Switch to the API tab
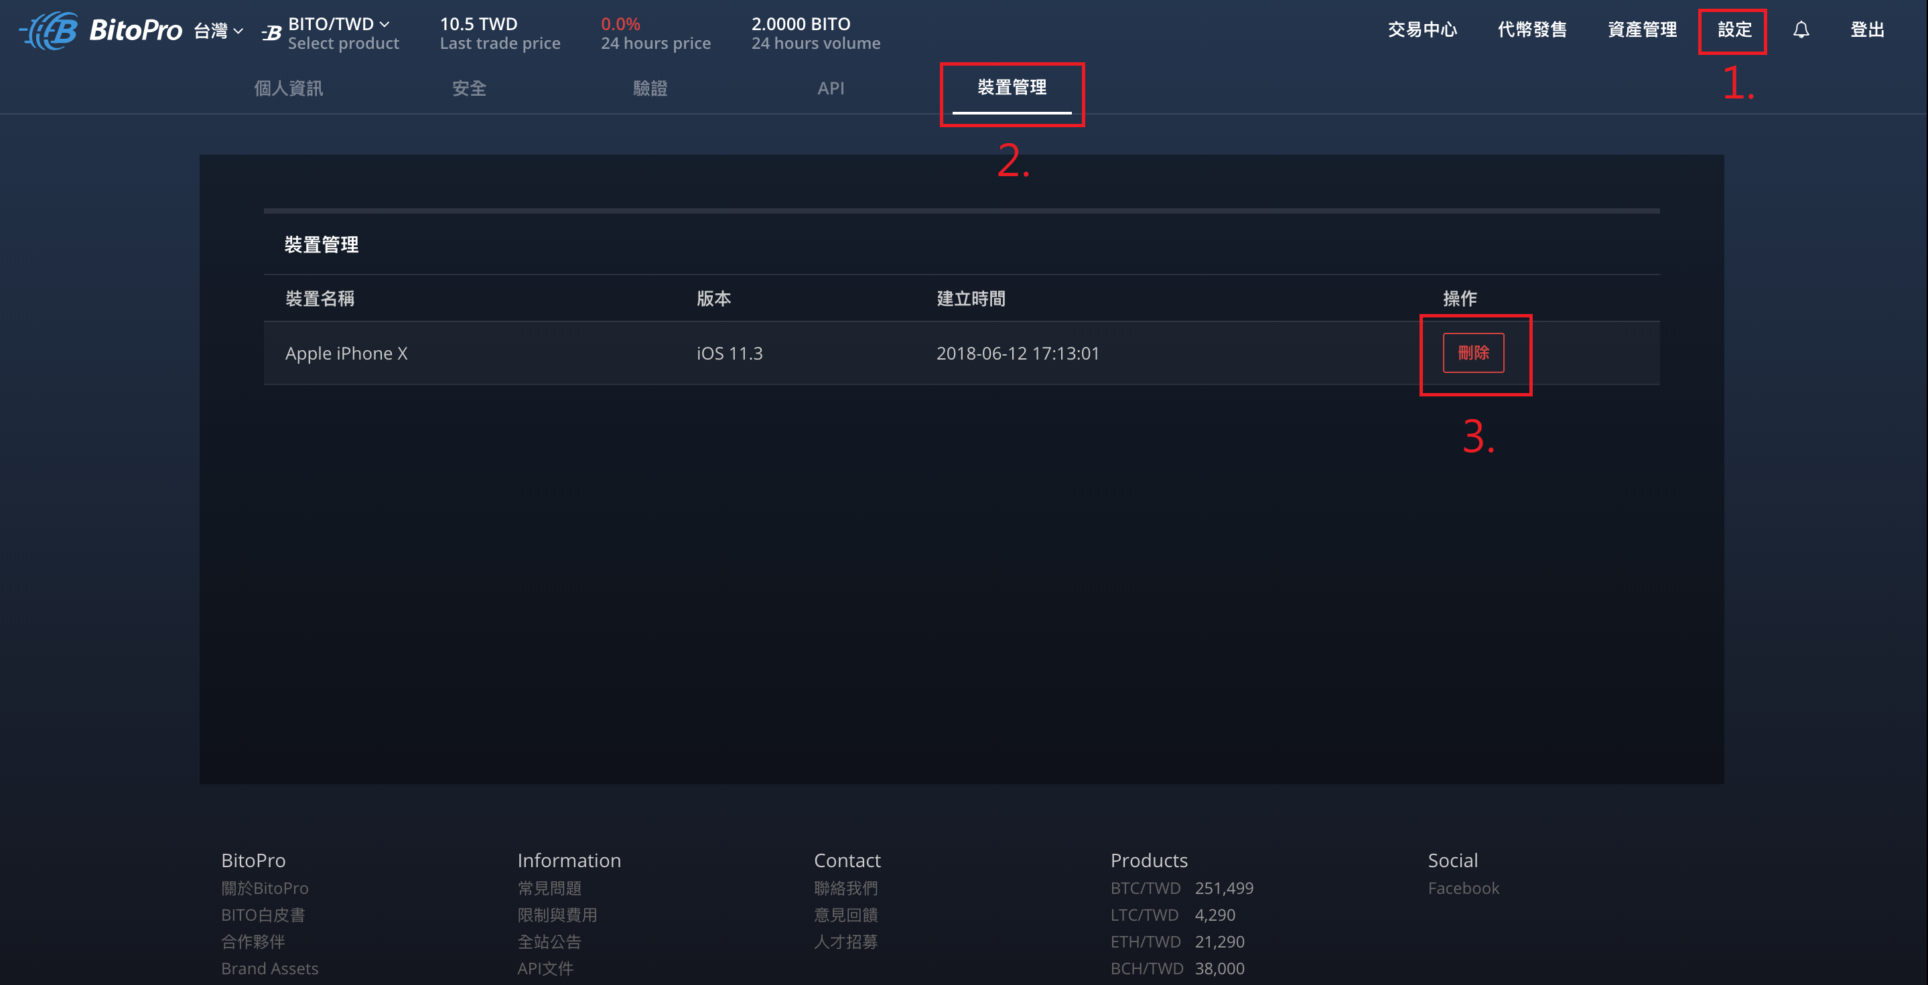This screenshot has width=1928, height=985. click(831, 88)
